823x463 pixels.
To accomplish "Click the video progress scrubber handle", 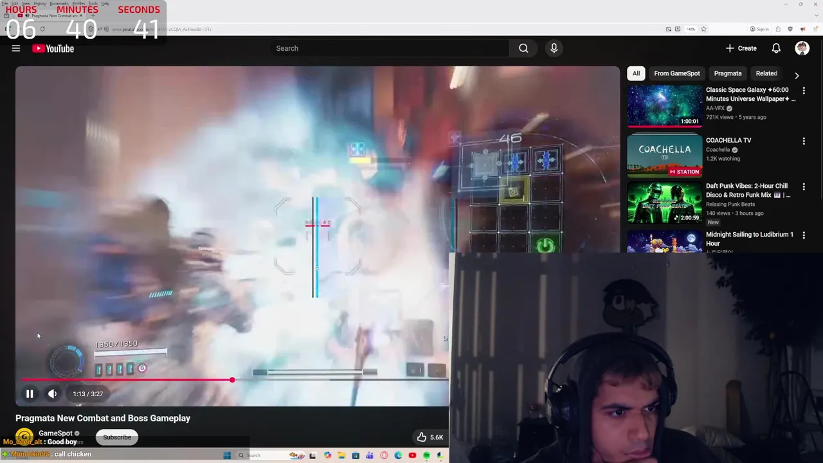I will [232, 380].
